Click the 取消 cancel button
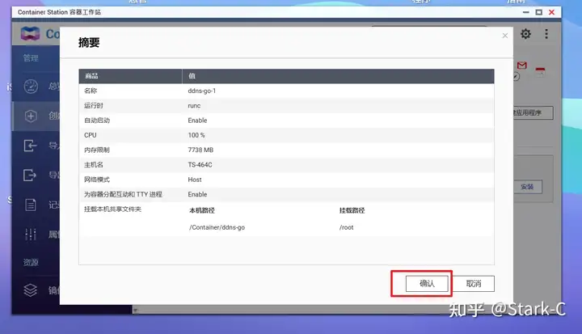 474,284
